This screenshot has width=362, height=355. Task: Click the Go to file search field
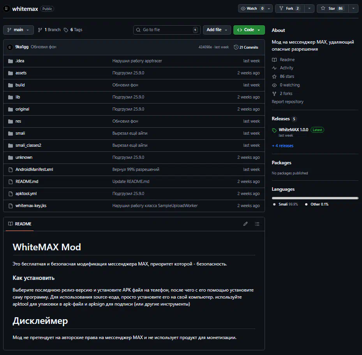tap(167, 30)
